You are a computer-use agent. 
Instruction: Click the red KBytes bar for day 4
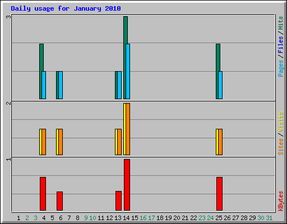point(43,194)
